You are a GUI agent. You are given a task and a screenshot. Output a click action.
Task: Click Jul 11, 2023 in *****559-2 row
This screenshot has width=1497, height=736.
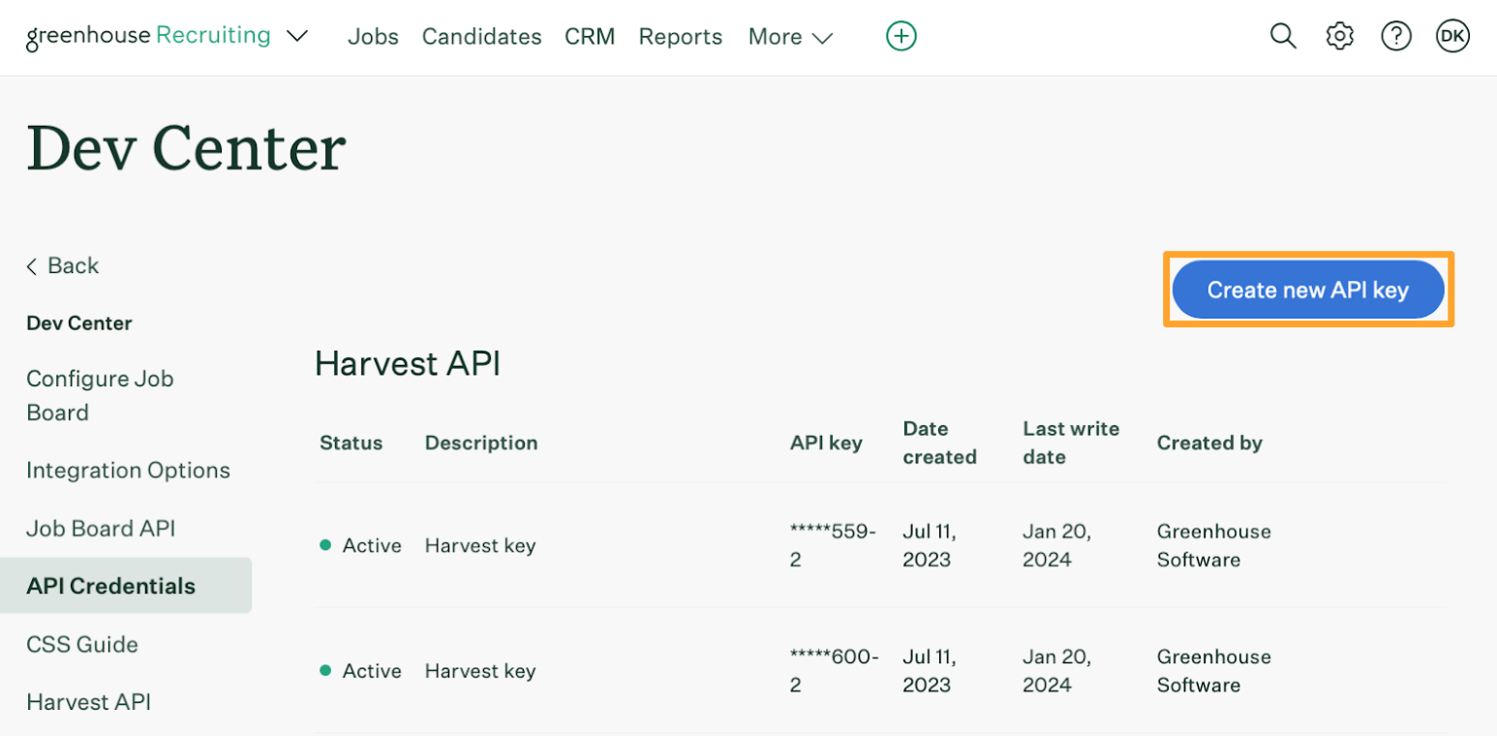point(930,545)
